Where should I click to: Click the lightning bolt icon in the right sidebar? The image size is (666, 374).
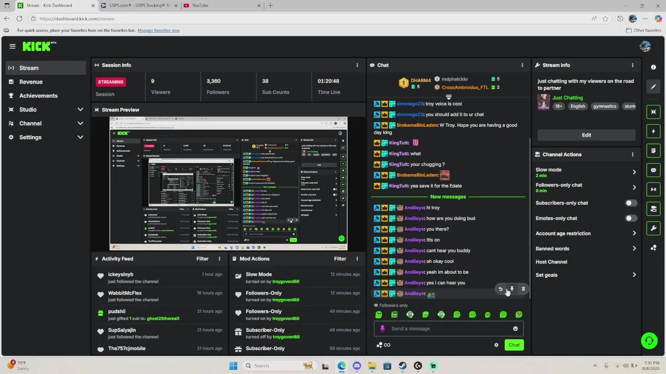[x=654, y=131]
